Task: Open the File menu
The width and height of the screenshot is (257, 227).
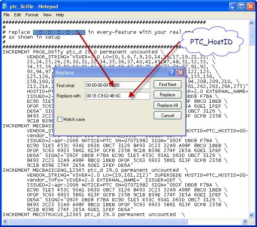Action: 6,15
